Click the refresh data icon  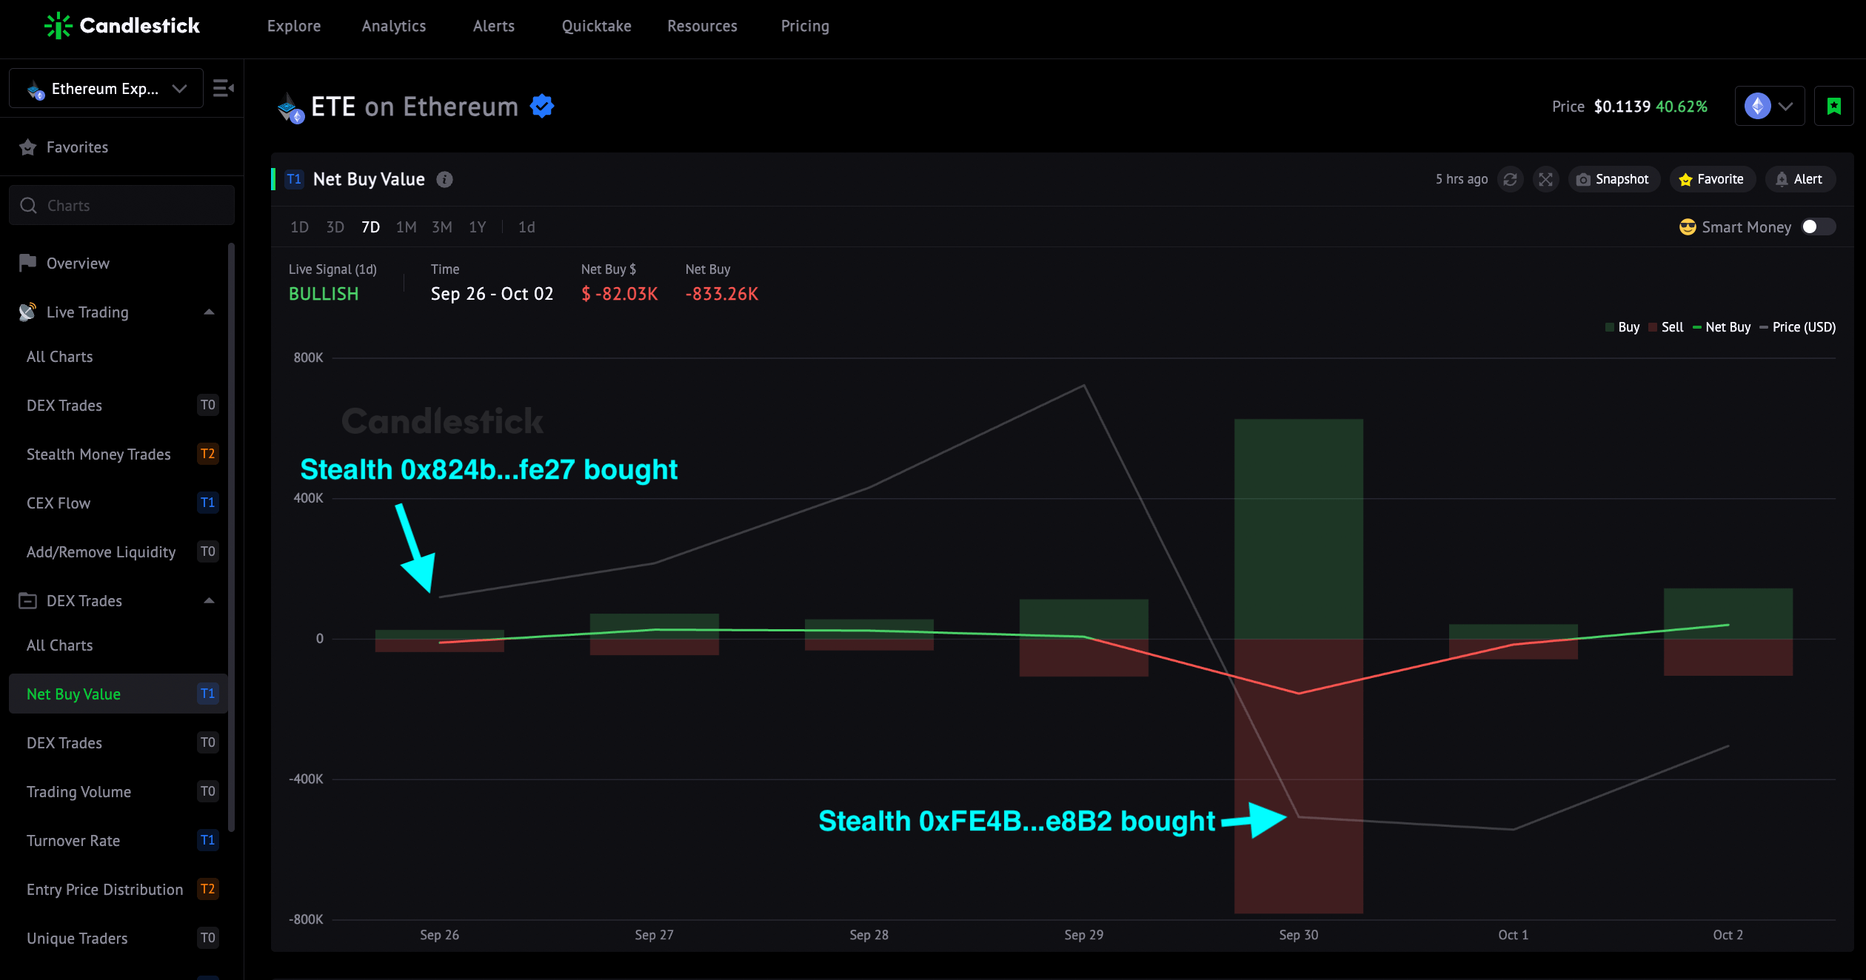(1510, 179)
